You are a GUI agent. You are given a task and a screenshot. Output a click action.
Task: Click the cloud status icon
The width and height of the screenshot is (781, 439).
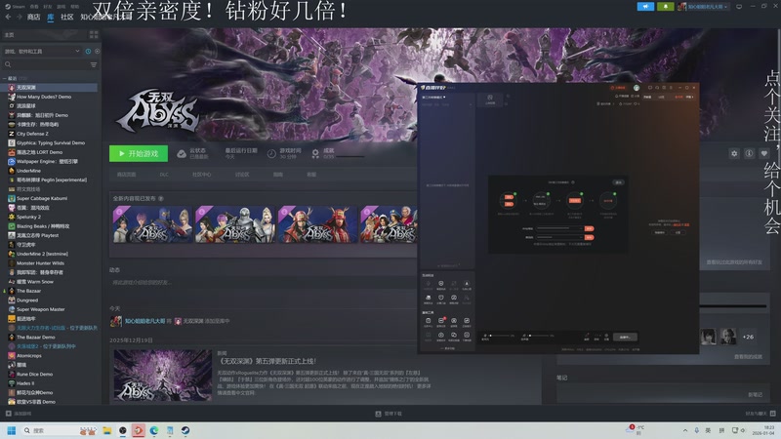pyautogui.click(x=182, y=154)
